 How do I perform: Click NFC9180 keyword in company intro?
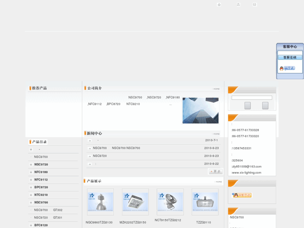[x=173, y=97]
